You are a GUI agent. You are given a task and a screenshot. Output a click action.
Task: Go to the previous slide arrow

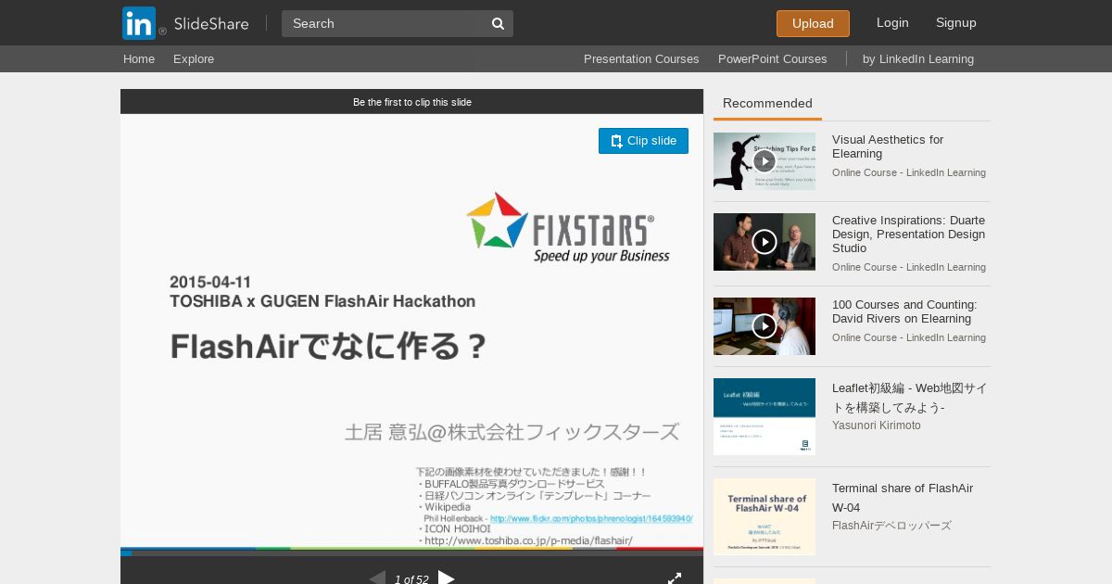377,578
